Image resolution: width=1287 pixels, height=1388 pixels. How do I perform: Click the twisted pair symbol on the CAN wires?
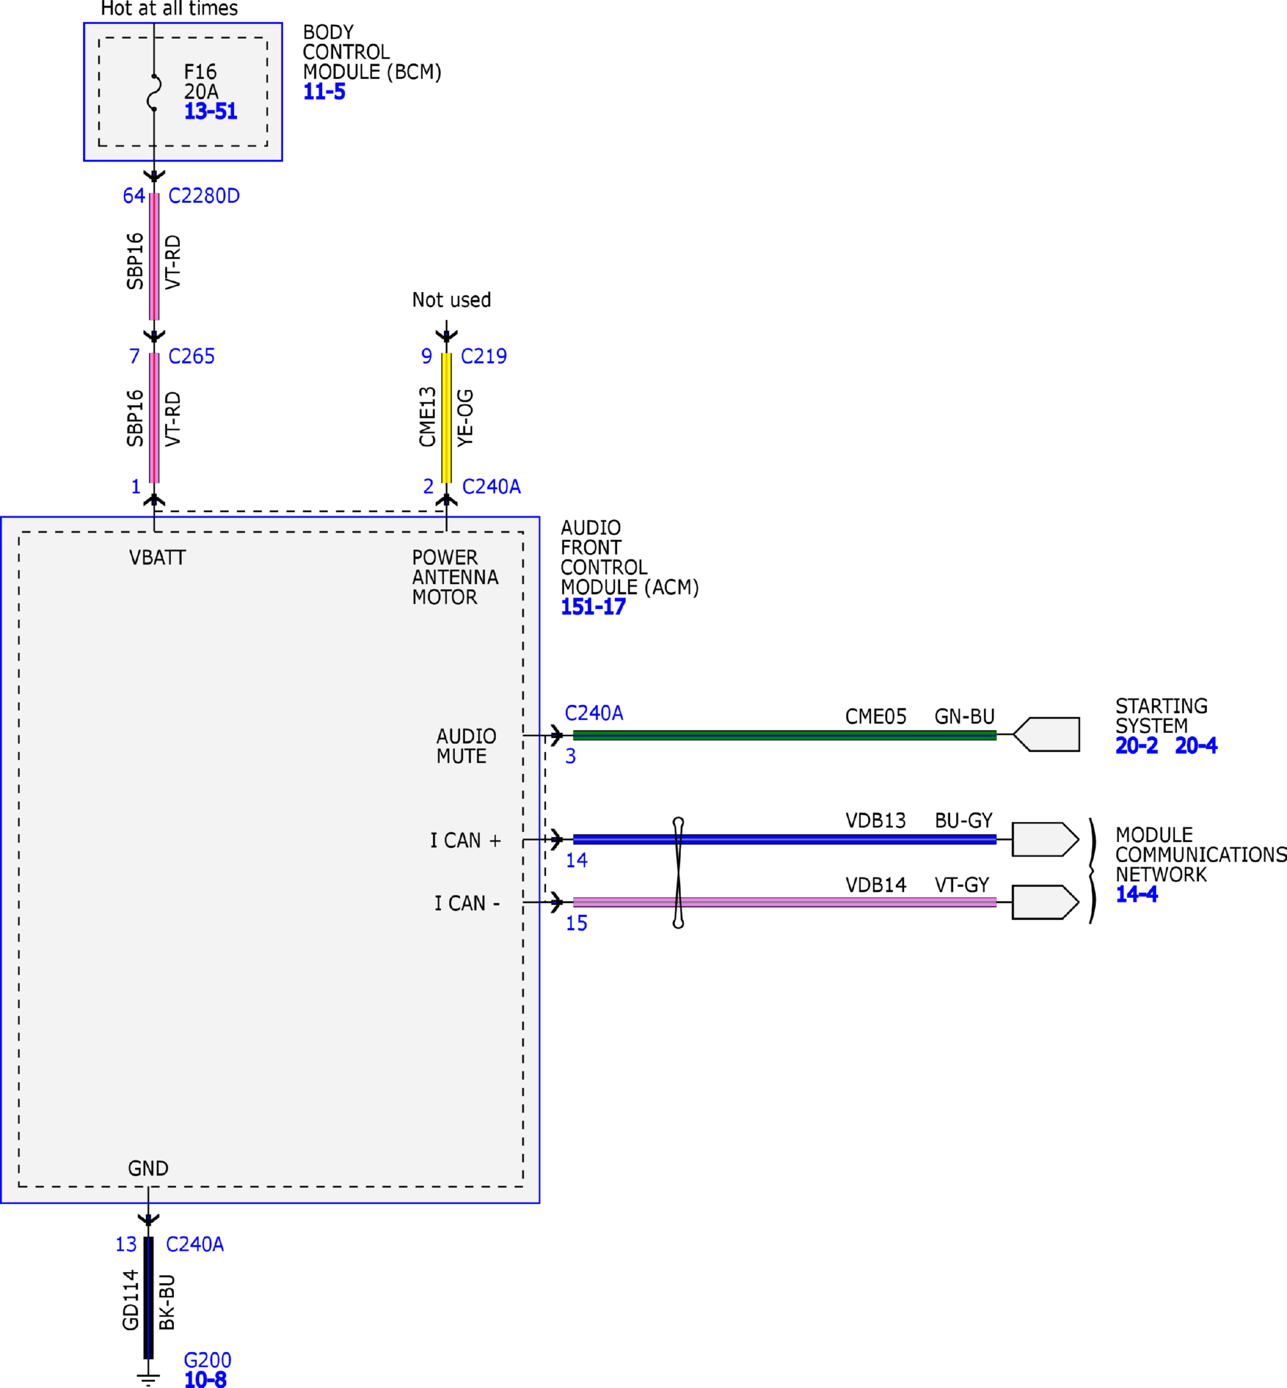click(x=679, y=872)
